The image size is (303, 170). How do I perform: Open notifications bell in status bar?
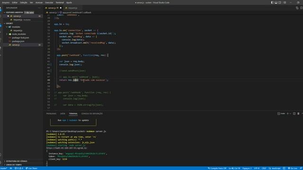click(301, 168)
